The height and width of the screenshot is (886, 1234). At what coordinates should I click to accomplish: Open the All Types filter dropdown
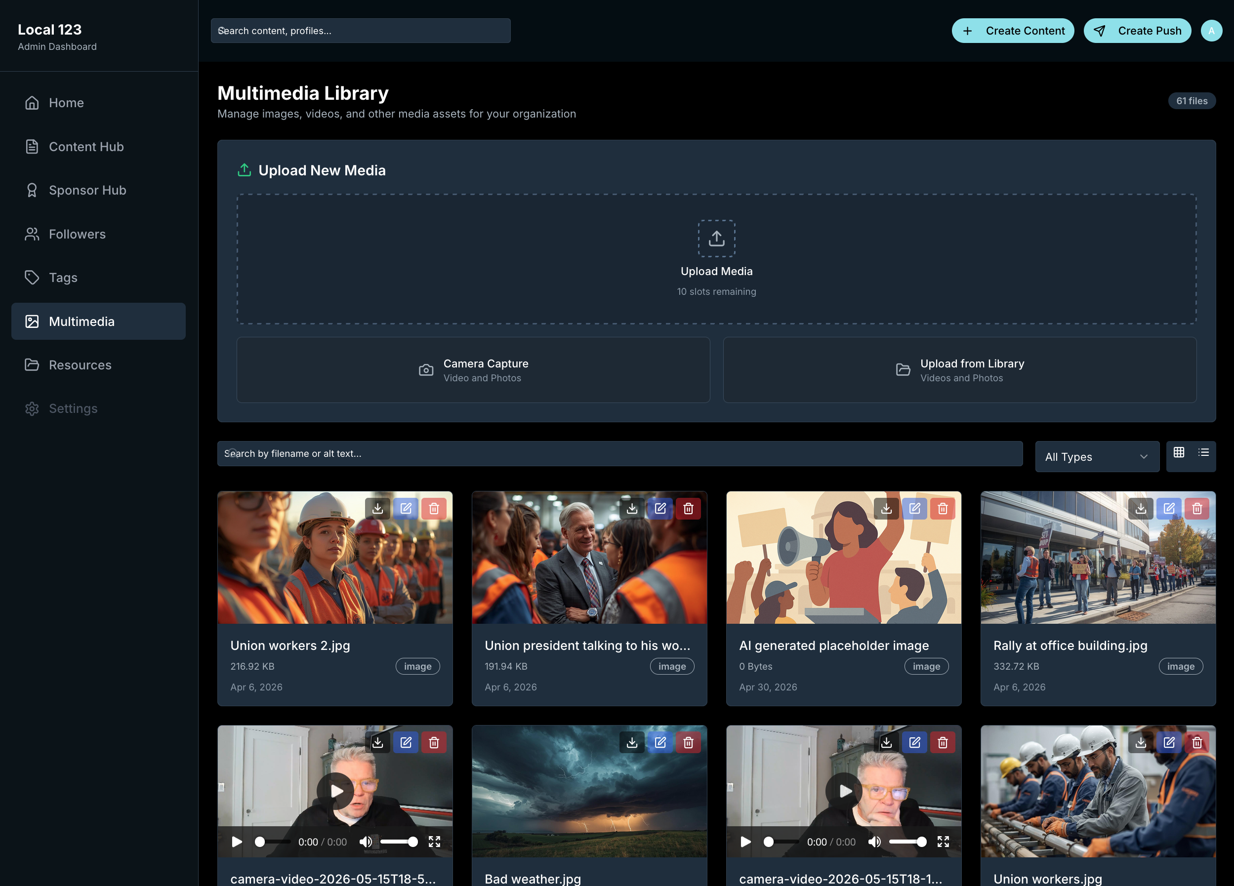tap(1097, 457)
